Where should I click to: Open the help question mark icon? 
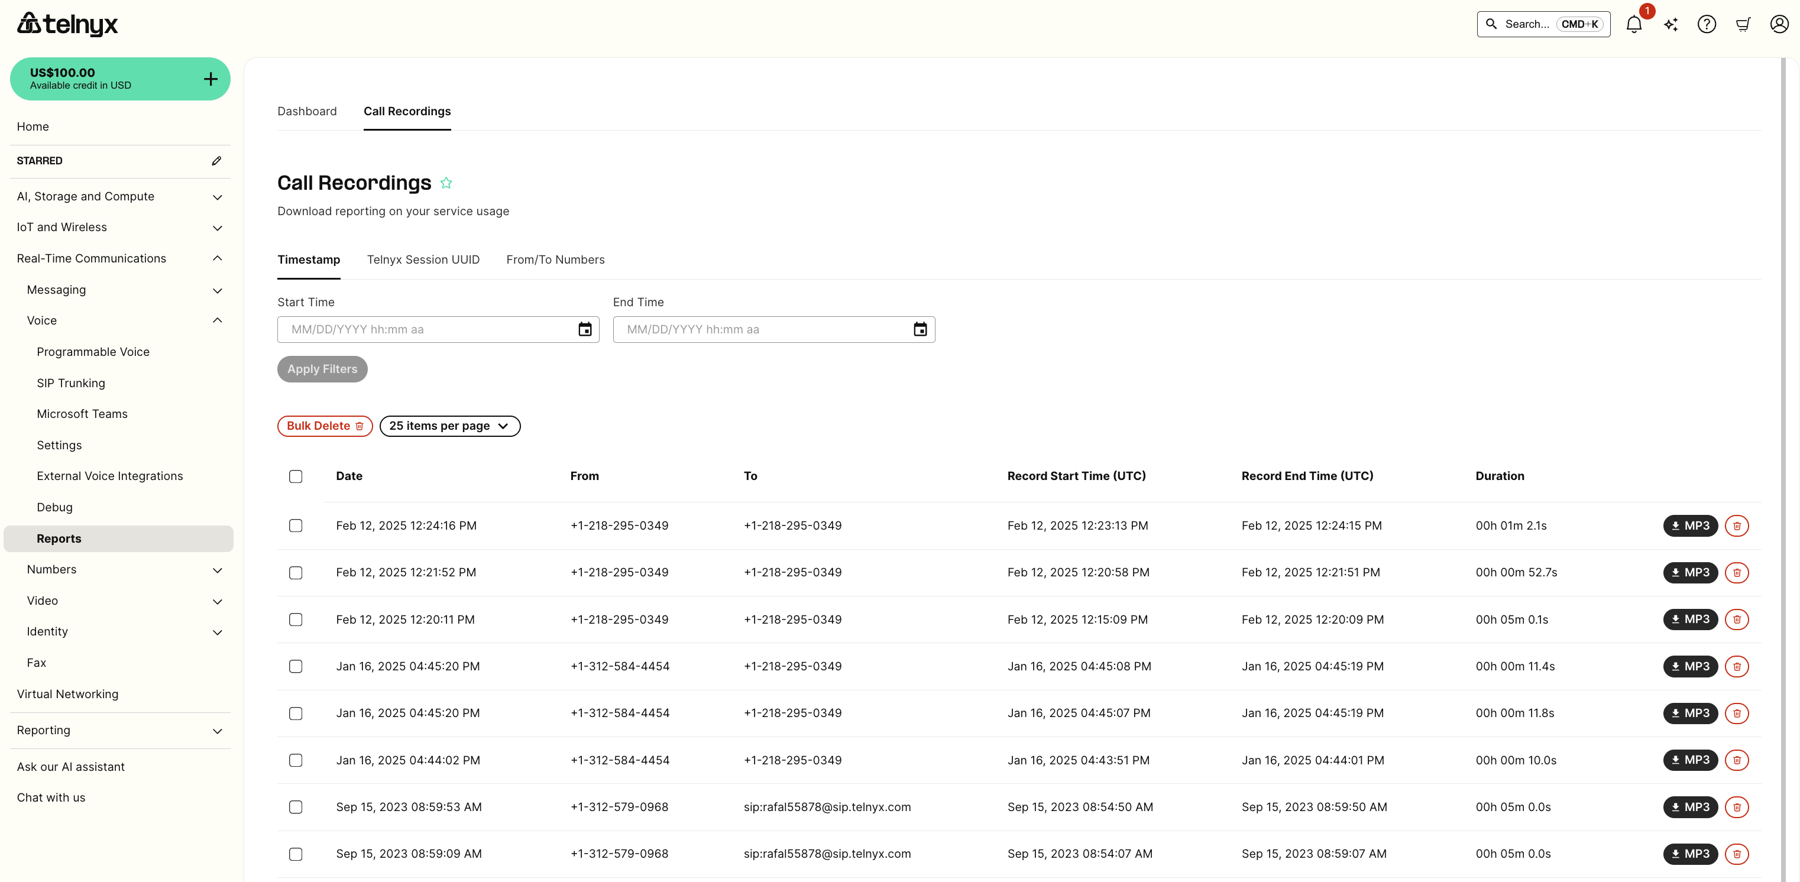(x=1707, y=24)
